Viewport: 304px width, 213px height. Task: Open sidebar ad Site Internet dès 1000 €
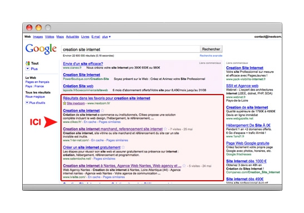point(246,161)
